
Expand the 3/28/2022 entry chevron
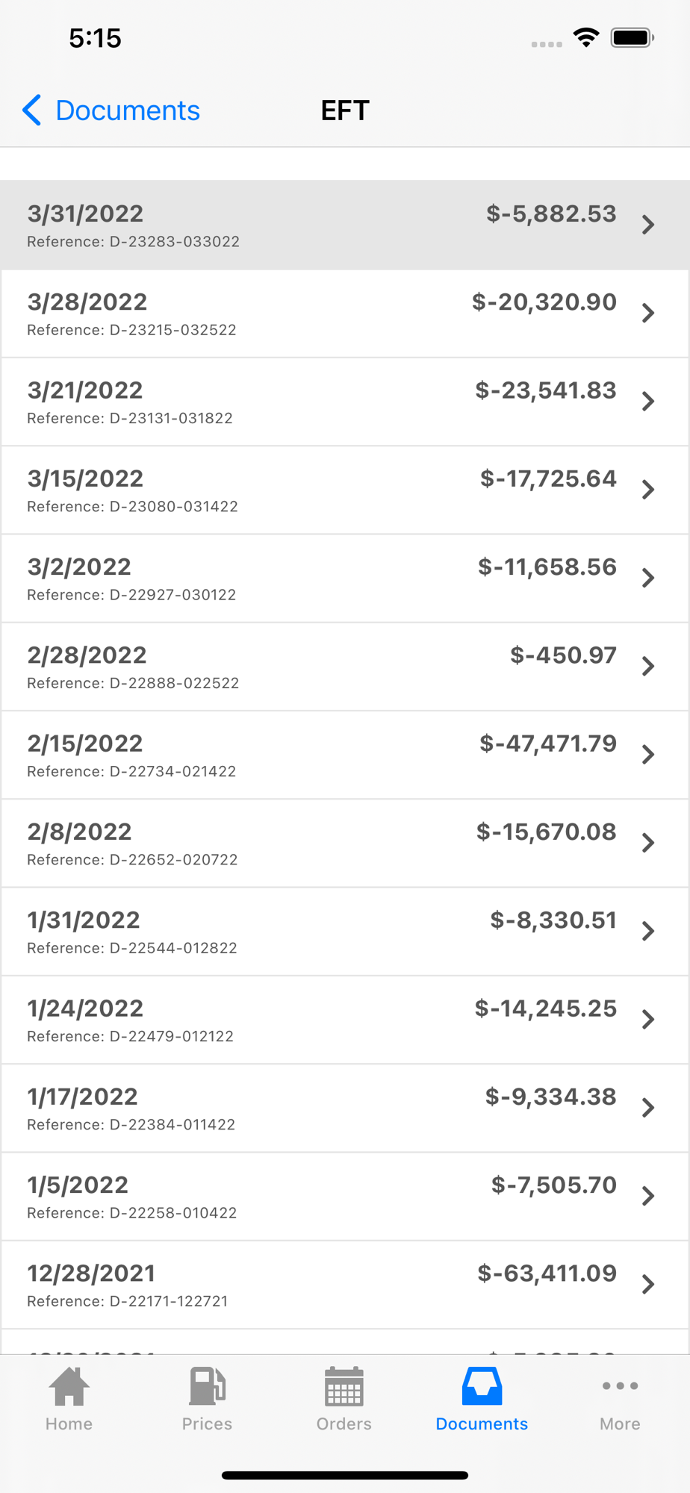[648, 313]
